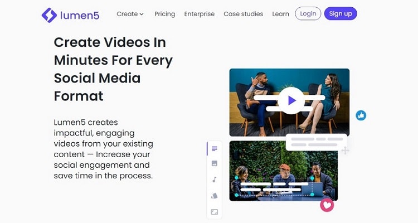Click the three people meeting thumbnail
Screen dimensions: 418x223
point(283,171)
